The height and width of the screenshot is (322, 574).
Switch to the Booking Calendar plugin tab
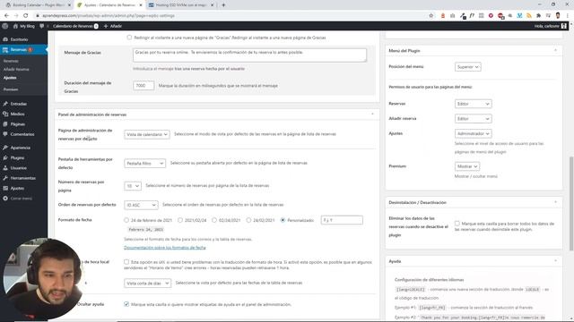[38, 5]
